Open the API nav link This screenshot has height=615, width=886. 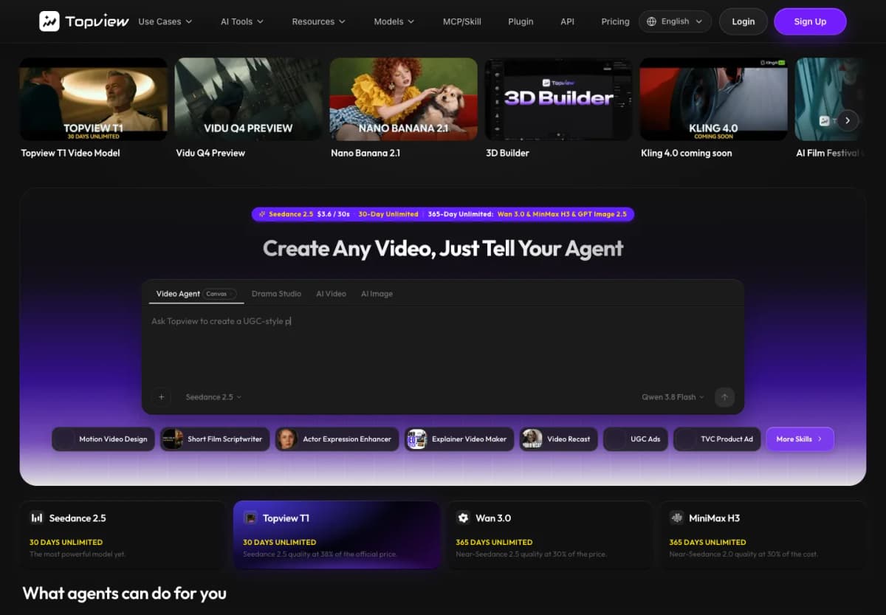click(567, 21)
